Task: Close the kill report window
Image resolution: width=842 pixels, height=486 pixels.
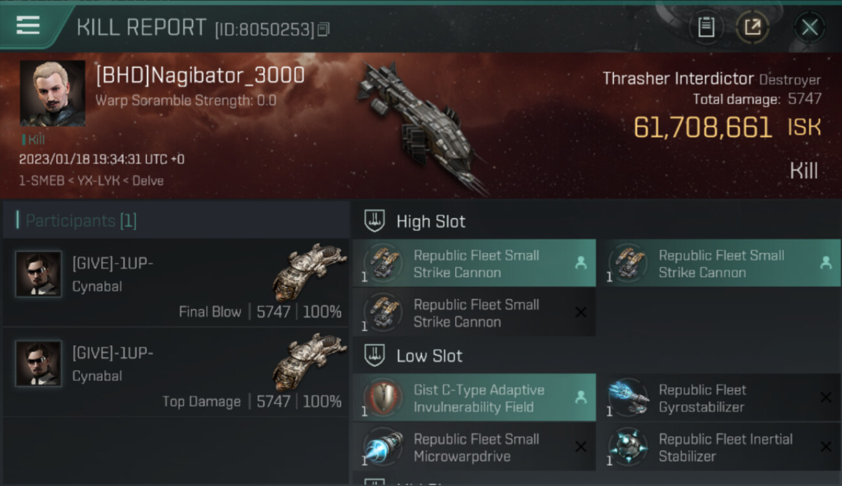Action: pos(810,27)
